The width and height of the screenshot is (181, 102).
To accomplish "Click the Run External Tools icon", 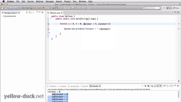I will [x=31, y=8].
